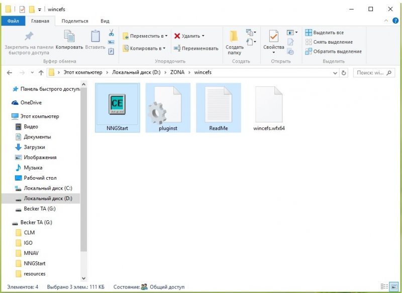Click Переименовать (Rename) in ribbon
Viewport: 402px width, 293px height.
tap(196, 48)
